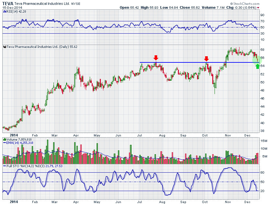
Task: Click the 58 price axis label
Action: [x=262, y=50]
